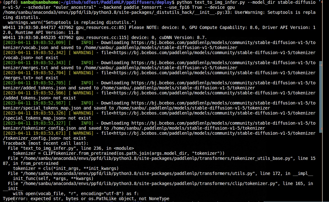Click the green sanbu@sanbuhome prompt text
Image resolution: width=329 pixels, height=202 pixels.
point(39,3)
